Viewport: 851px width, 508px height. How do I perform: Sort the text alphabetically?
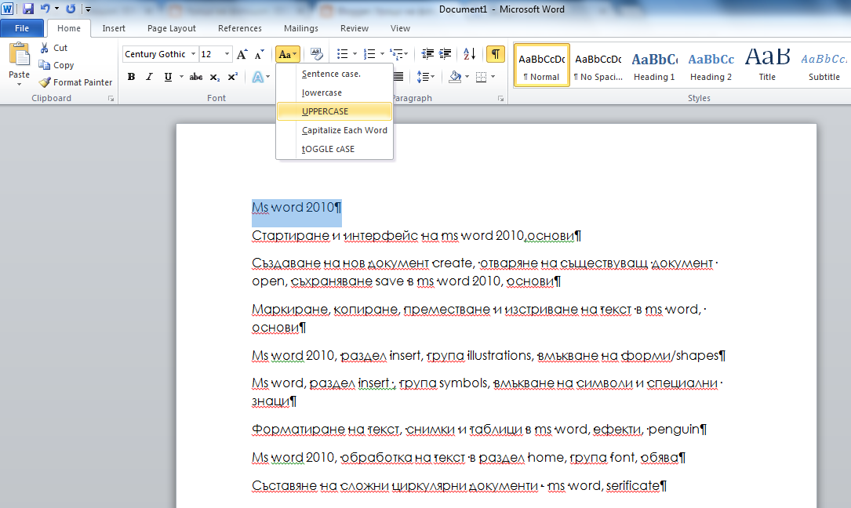tap(470, 54)
